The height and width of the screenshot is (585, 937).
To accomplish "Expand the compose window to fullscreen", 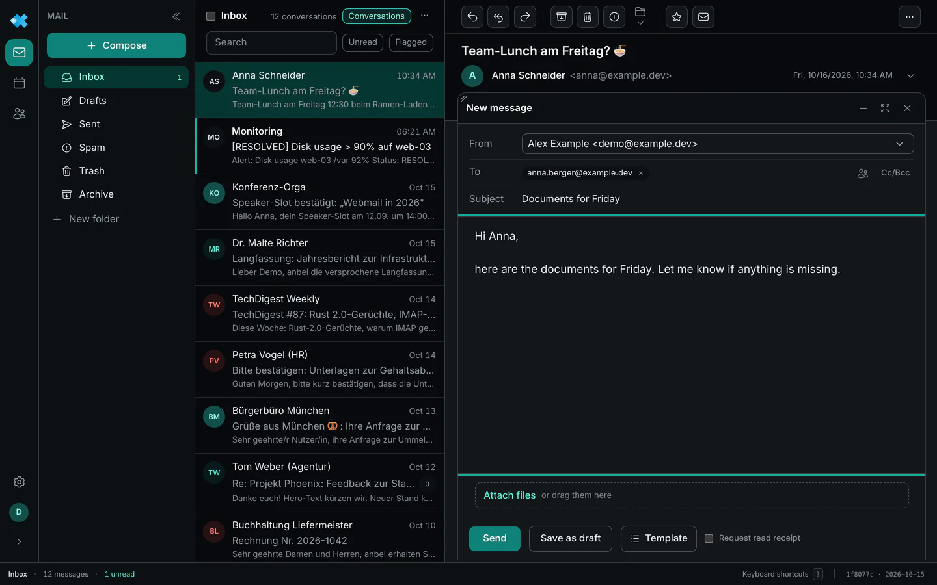I will pyautogui.click(x=885, y=109).
